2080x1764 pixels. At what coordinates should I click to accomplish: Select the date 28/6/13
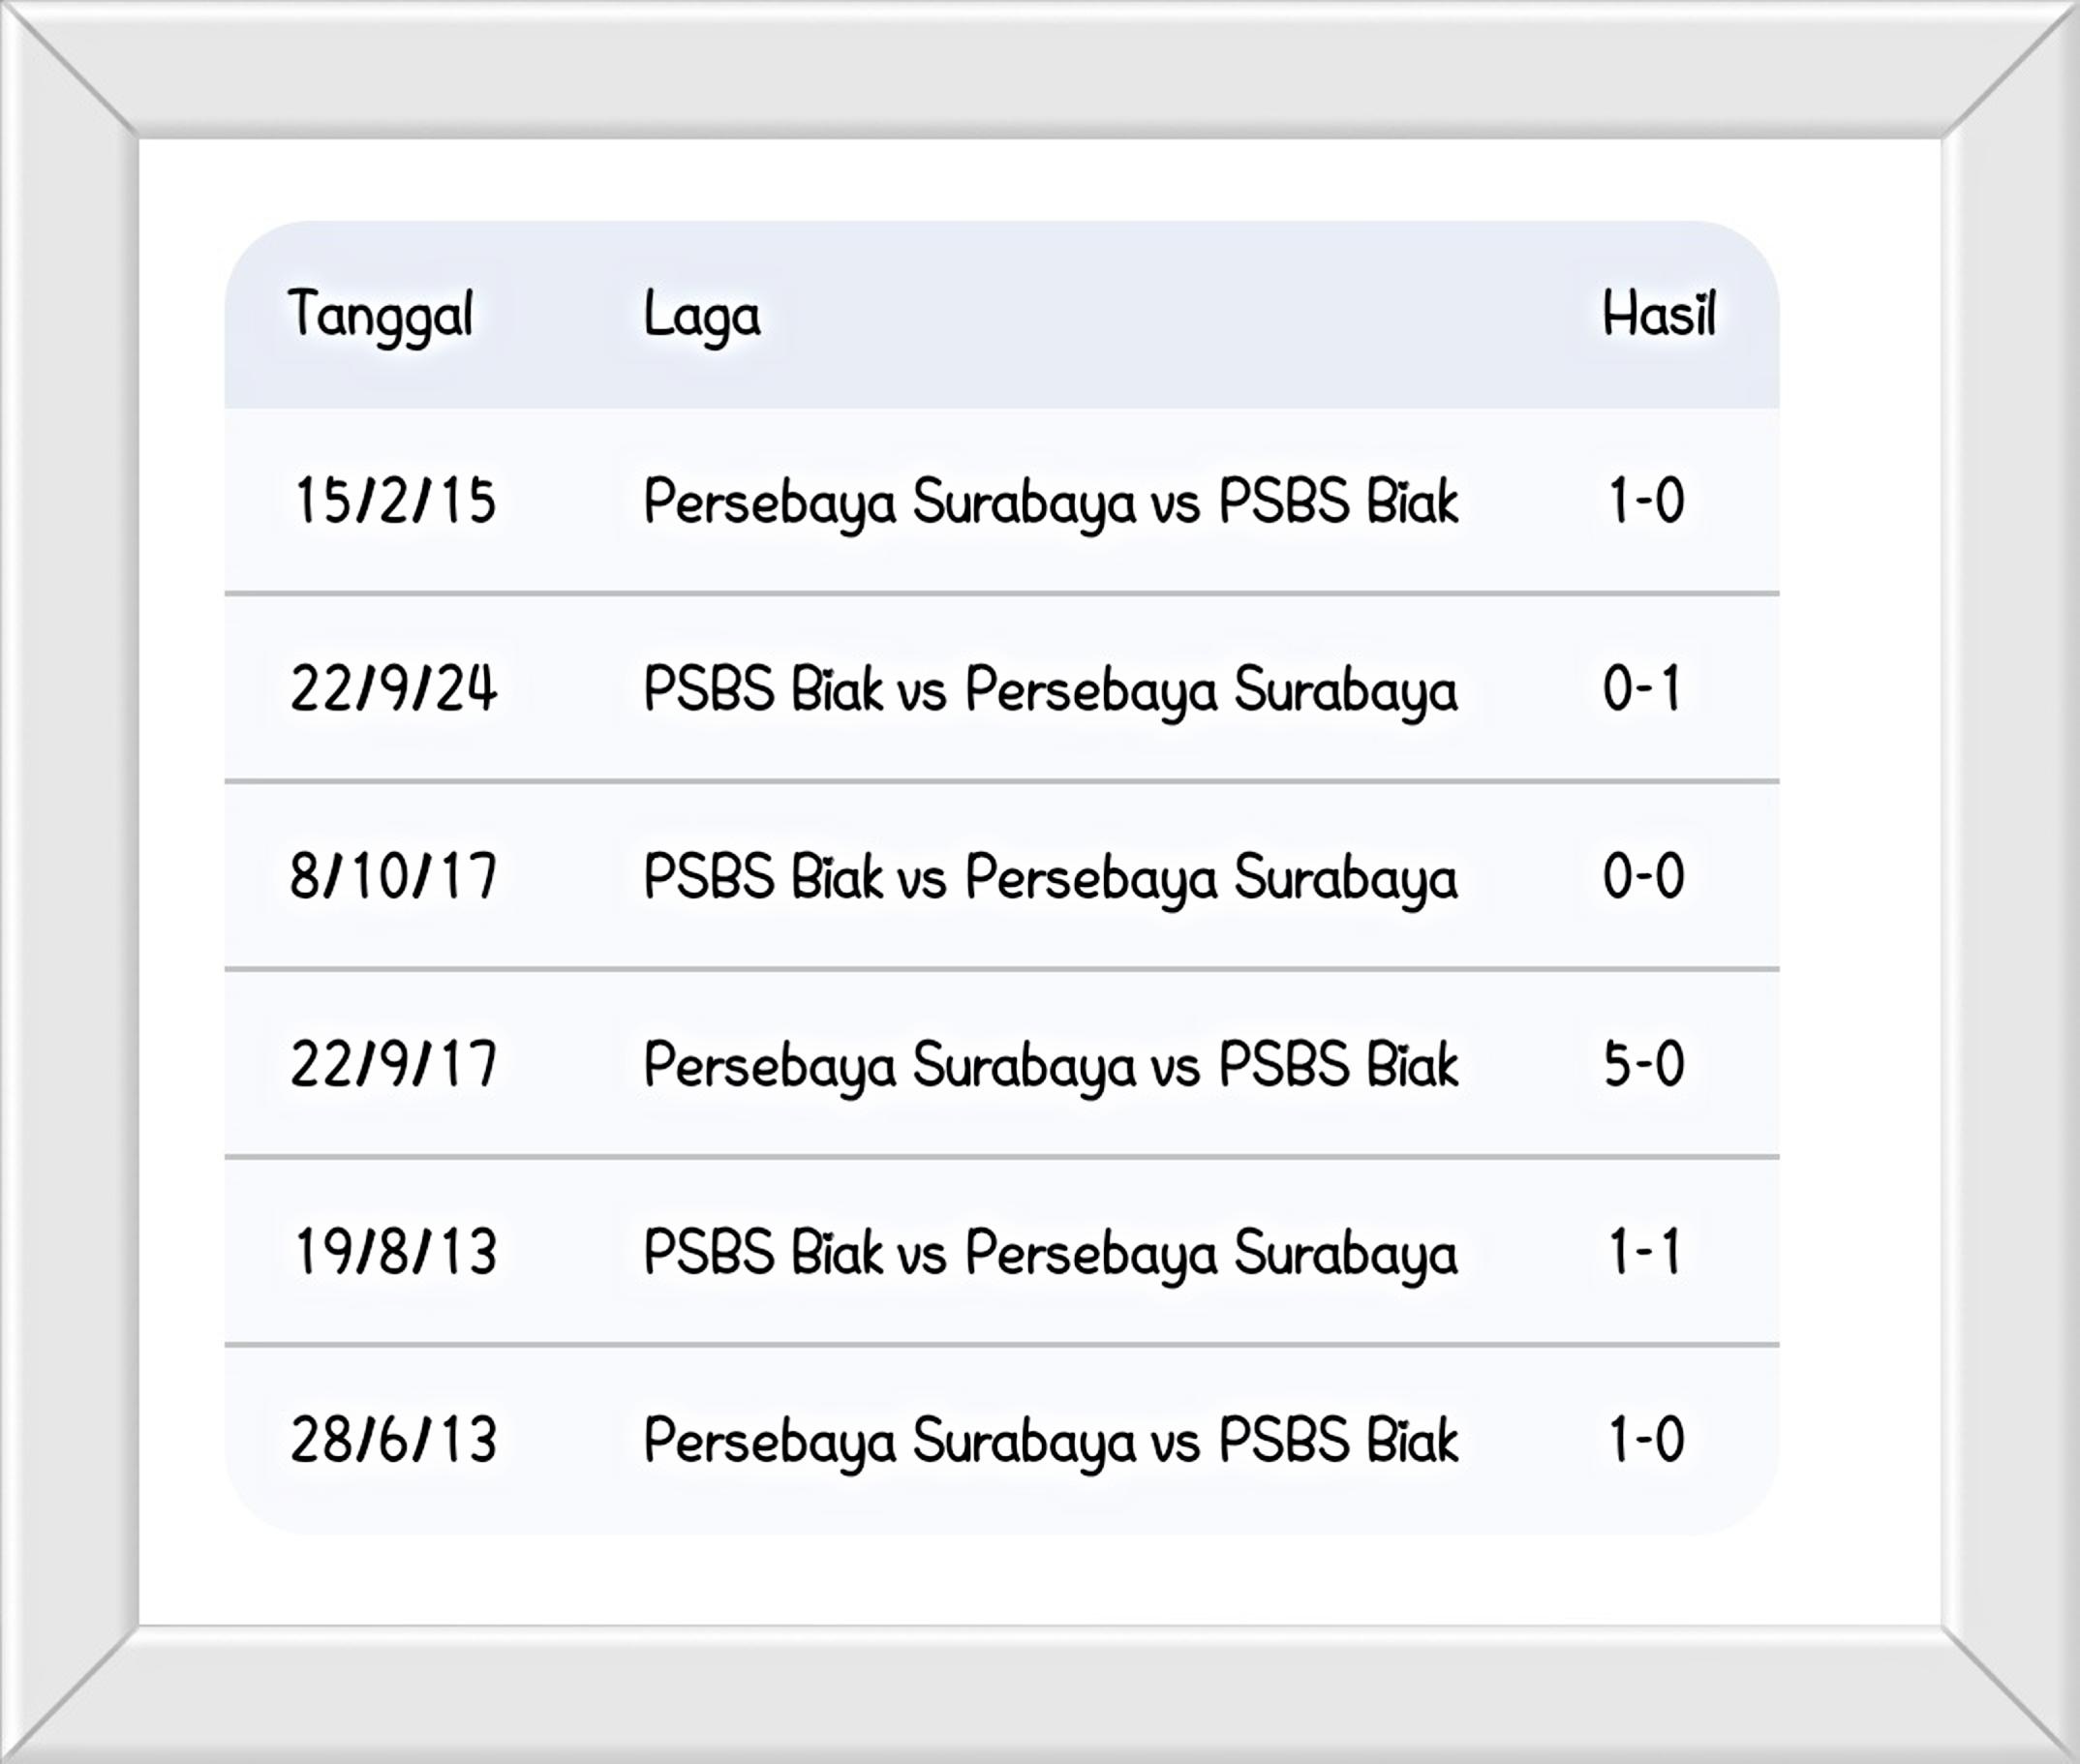click(393, 1440)
